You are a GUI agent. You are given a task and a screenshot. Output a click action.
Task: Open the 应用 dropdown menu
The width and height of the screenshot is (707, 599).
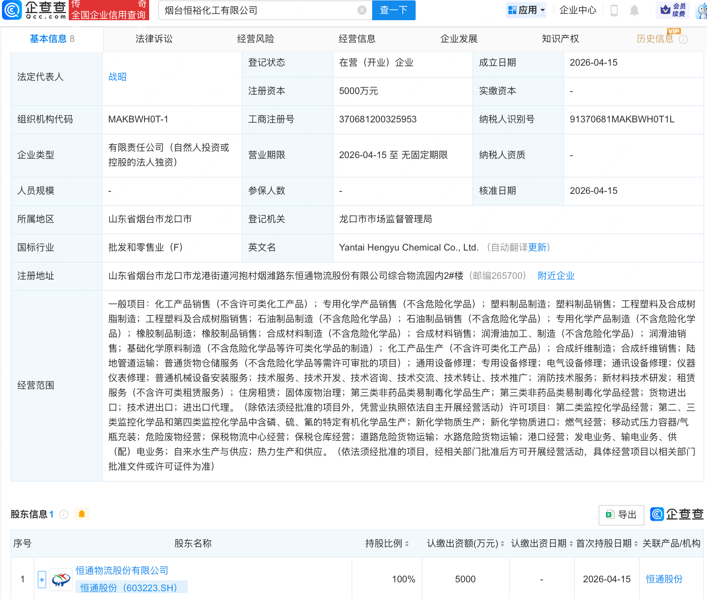[x=526, y=10]
